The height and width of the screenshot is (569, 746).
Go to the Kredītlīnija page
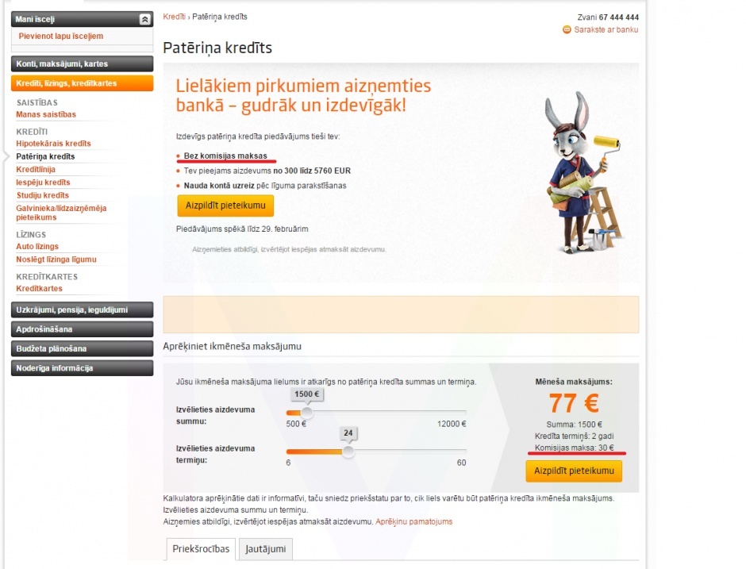36,169
